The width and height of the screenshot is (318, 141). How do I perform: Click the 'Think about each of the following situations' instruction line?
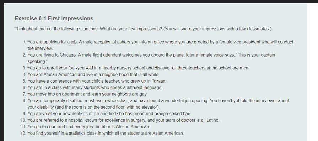tap(143, 29)
